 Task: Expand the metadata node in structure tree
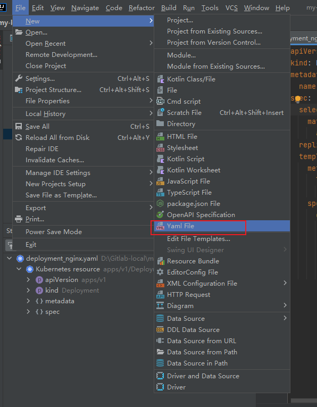click(x=28, y=301)
